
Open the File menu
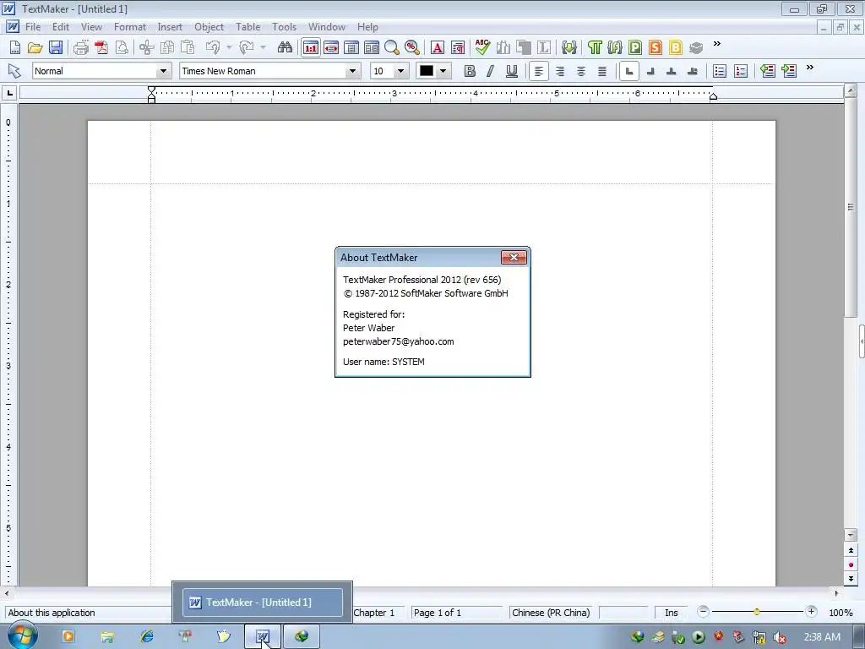pyautogui.click(x=33, y=26)
